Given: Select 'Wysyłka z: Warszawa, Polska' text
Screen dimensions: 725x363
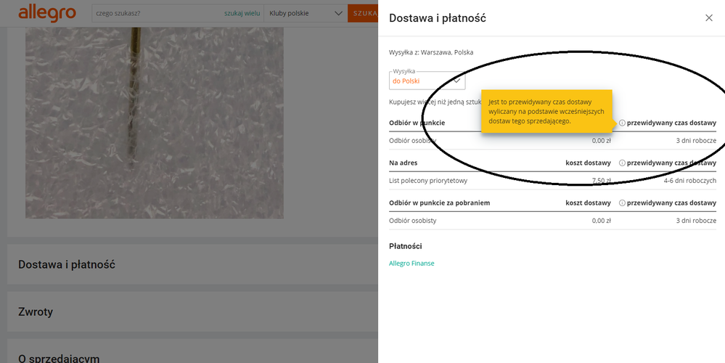Looking at the screenshot, I should point(431,53).
